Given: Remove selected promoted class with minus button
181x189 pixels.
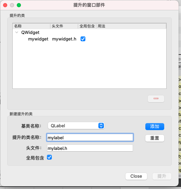Looking at the screenshot, I should click(x=156, y=99).
